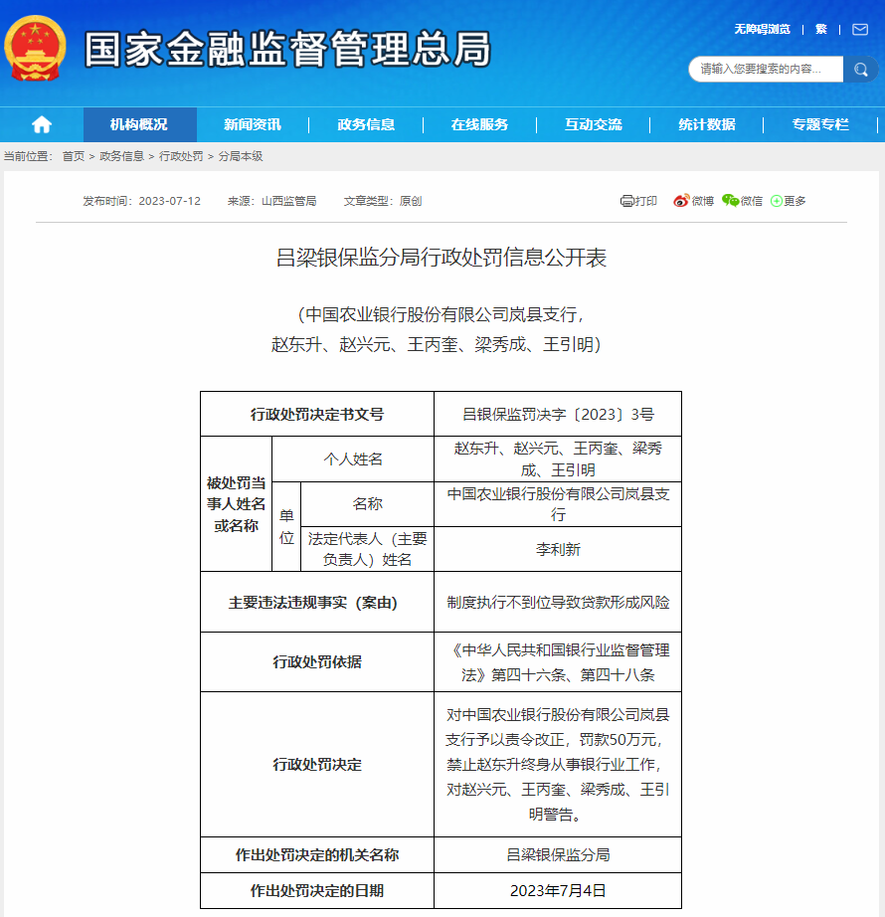This screenshot has width=885, height=917.
Task: Open the 政务信息 navigation menu
Action: pos(366,124)
